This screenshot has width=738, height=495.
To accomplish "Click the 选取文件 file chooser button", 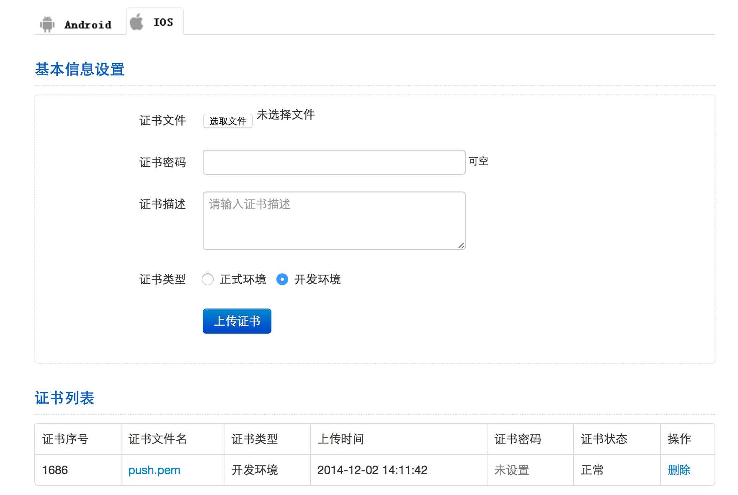I will tap(227, 121).
